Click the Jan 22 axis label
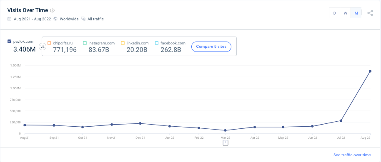Viewport: 381px width, 162px height. [169, 137]
